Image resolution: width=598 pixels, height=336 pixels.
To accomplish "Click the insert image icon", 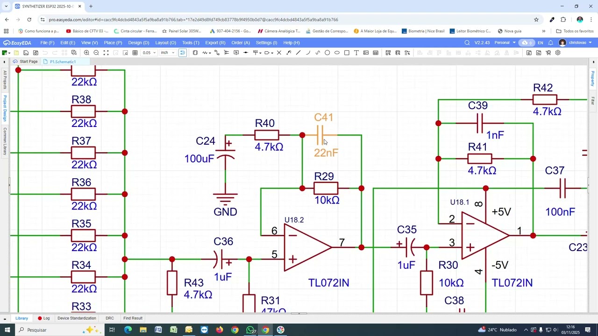I will coord(366,53).
